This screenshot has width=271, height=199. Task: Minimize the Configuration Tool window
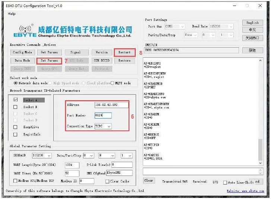point(234,6)
